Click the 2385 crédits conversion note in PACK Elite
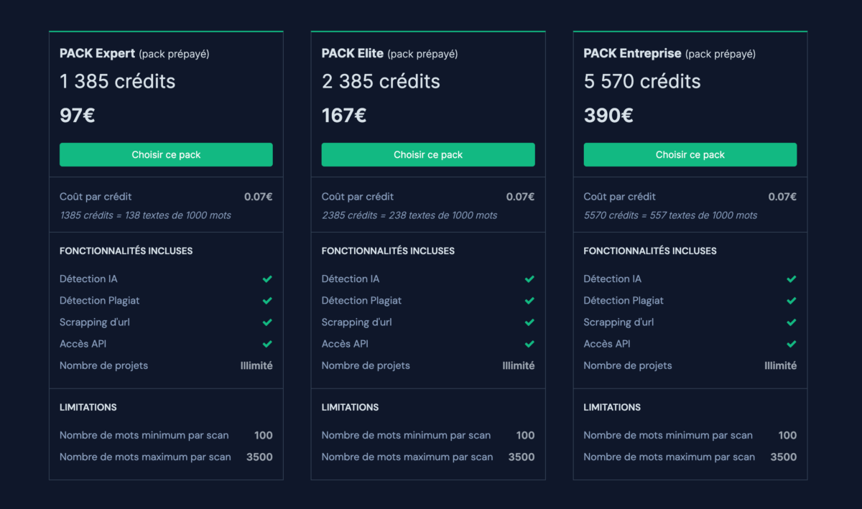Image resolution: width=862 pixels, height=509 pixels. click(x=409, y=215)
